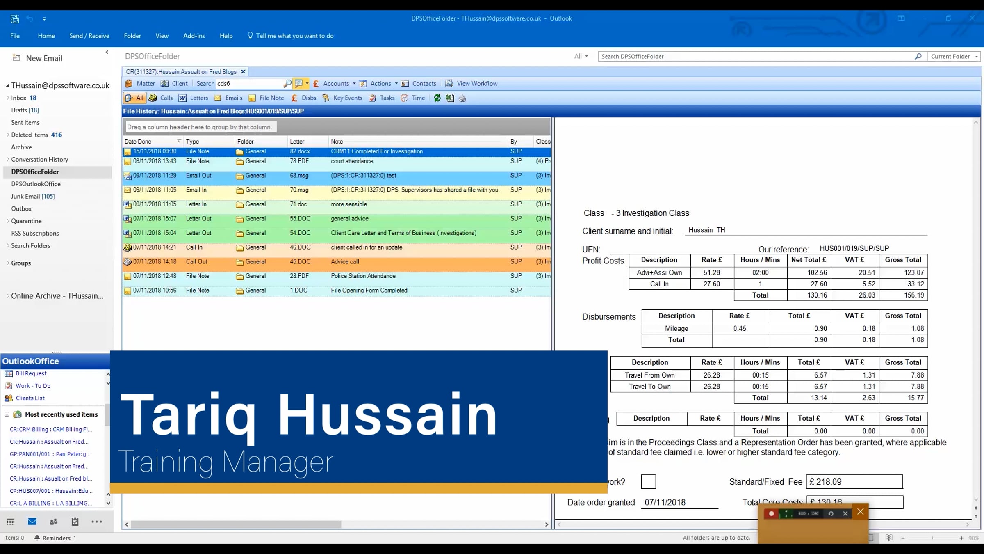
Task: Click the New Email button
Action: (x=37, y=58)
